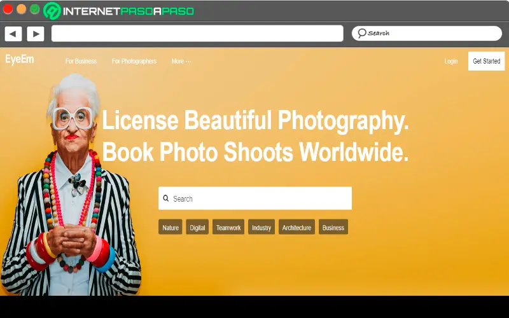Open the For Business menu item
Screen dimensions: 509x318
81,61
